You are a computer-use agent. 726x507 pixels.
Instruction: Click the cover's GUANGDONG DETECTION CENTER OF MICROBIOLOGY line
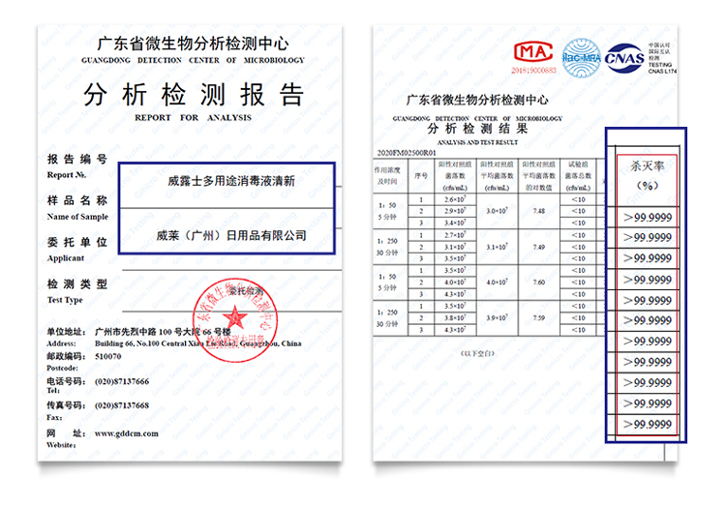tap(193, 60)
